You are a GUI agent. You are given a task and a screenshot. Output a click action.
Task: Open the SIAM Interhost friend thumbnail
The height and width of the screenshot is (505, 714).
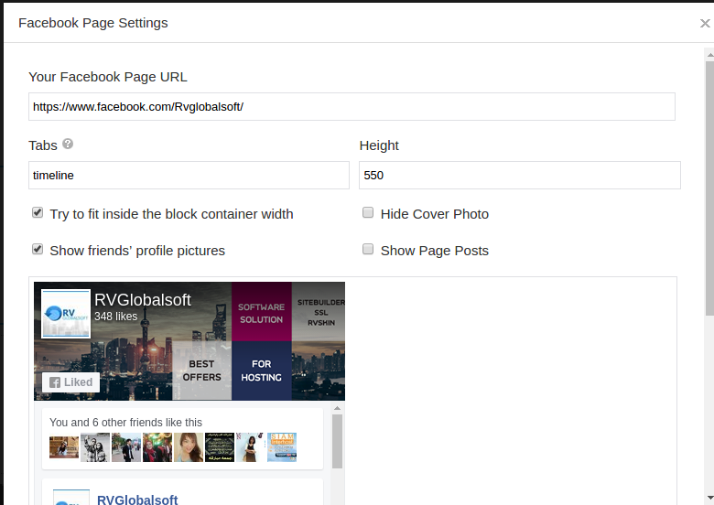click(x=282, y=447)
